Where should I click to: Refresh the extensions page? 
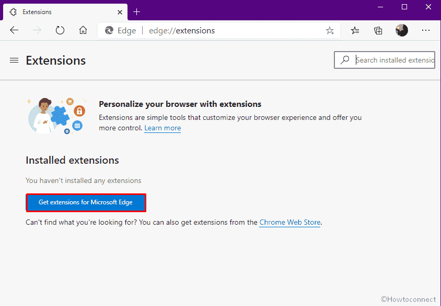[x=60, y=30]
